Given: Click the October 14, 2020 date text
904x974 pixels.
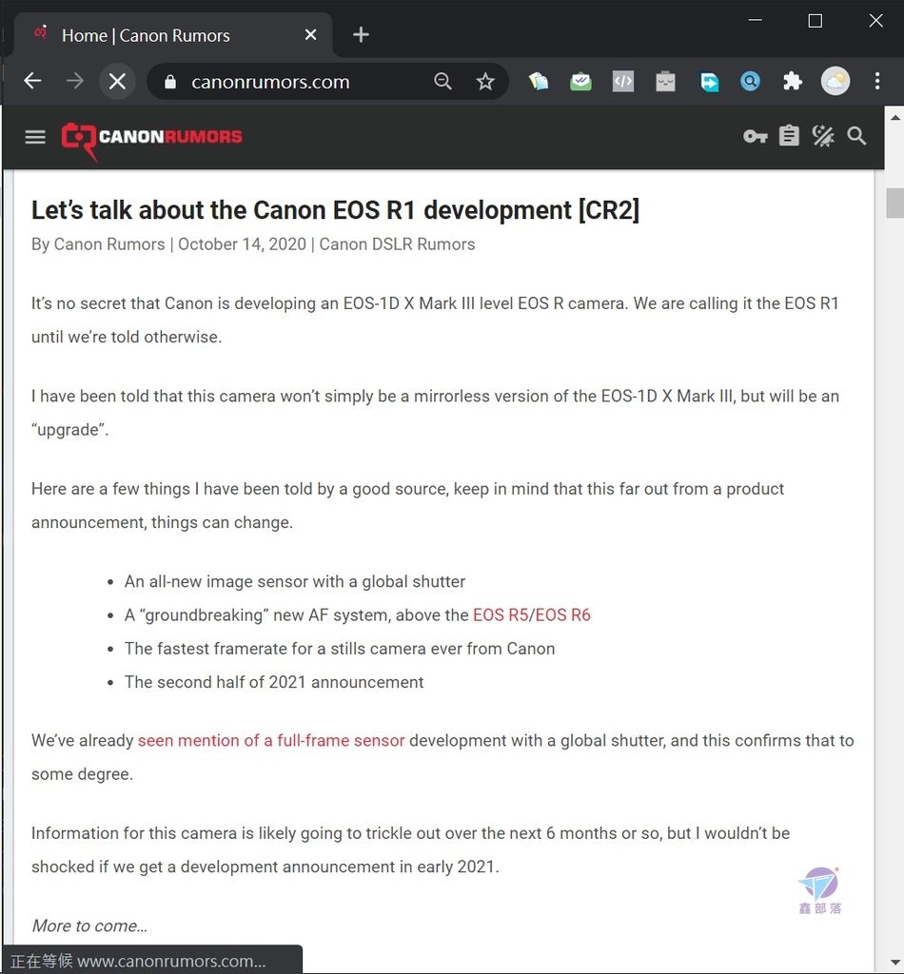Looking at the screenshot, I should click(242, 244).
